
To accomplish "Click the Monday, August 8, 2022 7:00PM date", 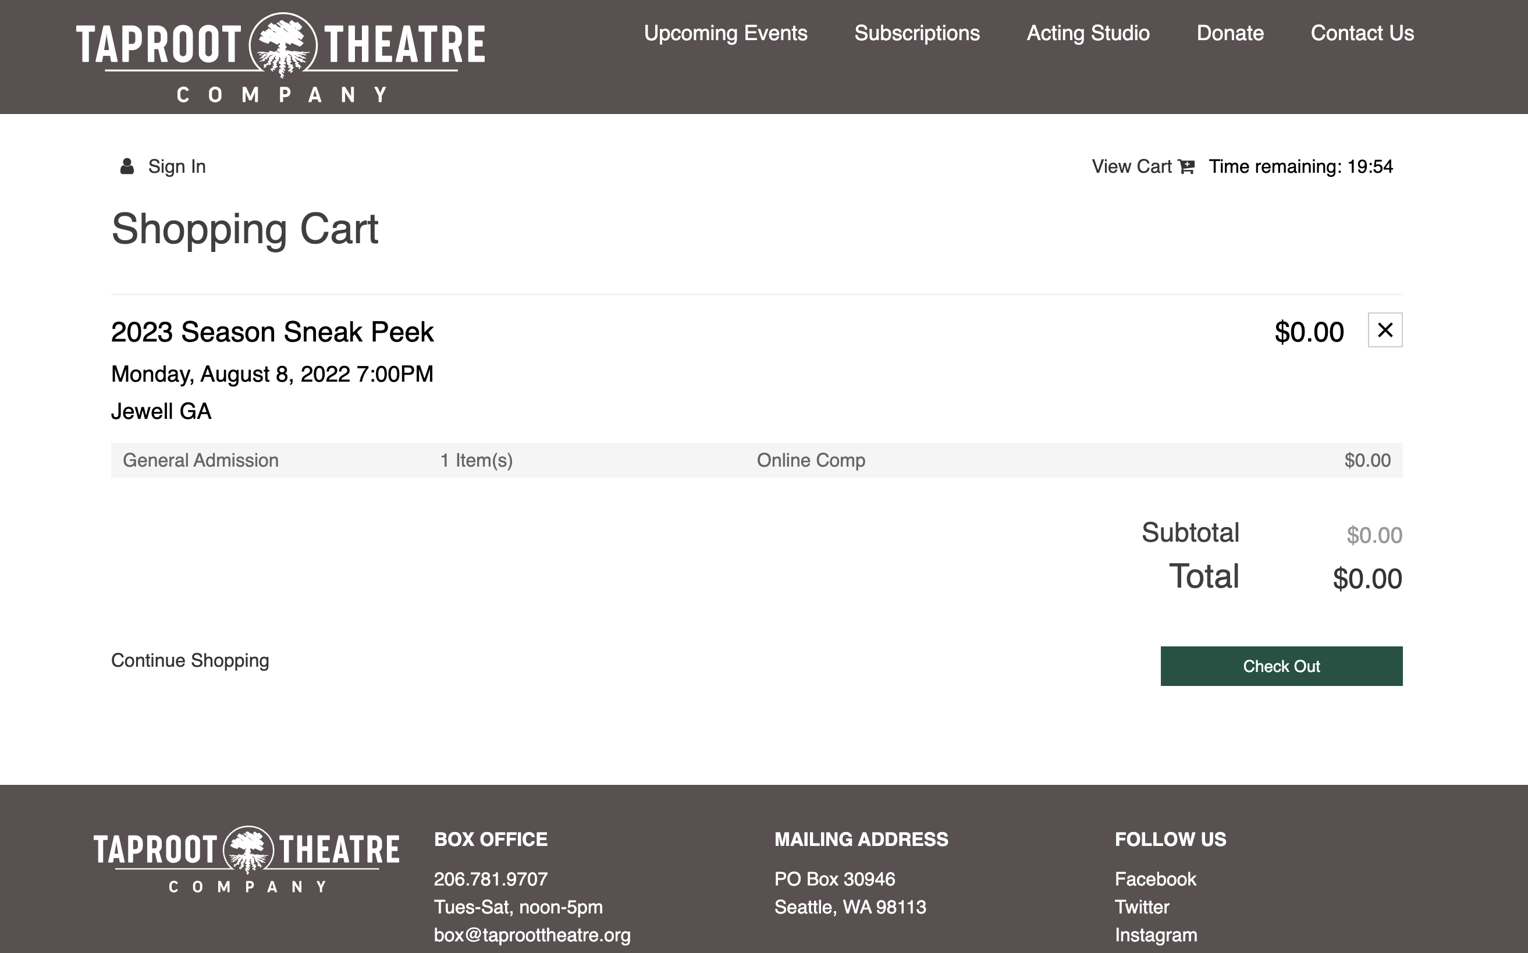I will (x=272, y=374).
